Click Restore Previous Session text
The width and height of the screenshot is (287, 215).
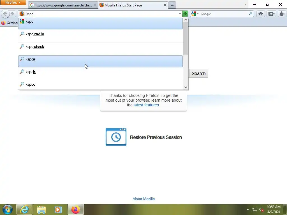click(x=156, y=137)
